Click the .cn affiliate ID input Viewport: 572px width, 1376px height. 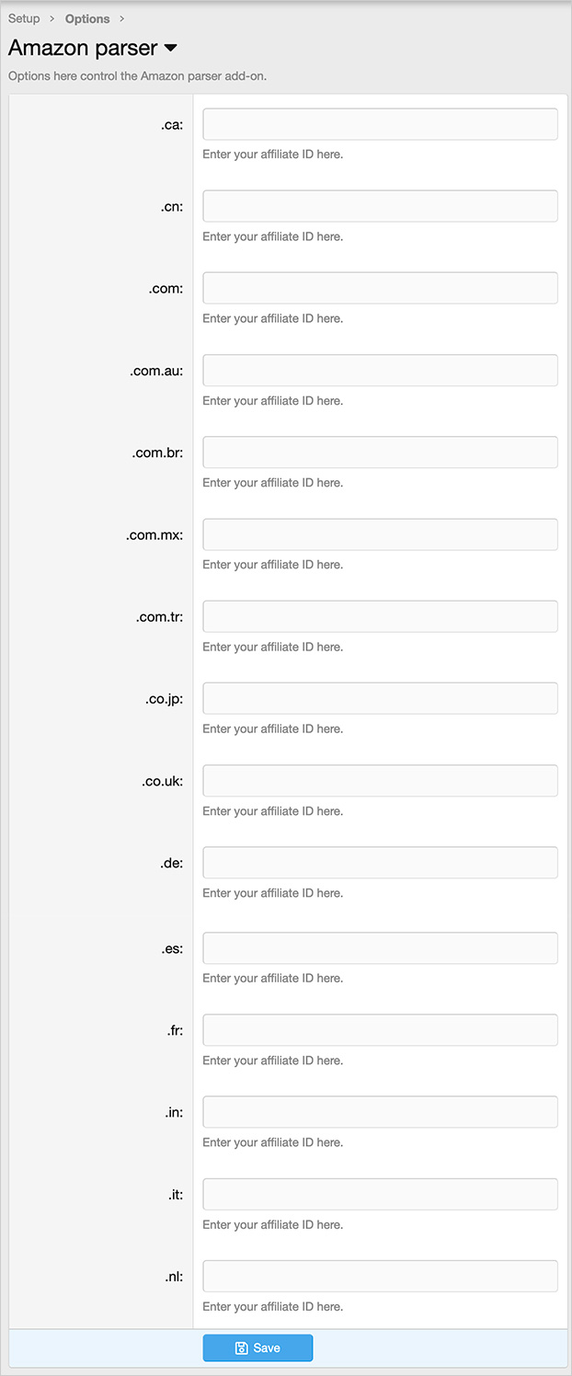(380, 206)
